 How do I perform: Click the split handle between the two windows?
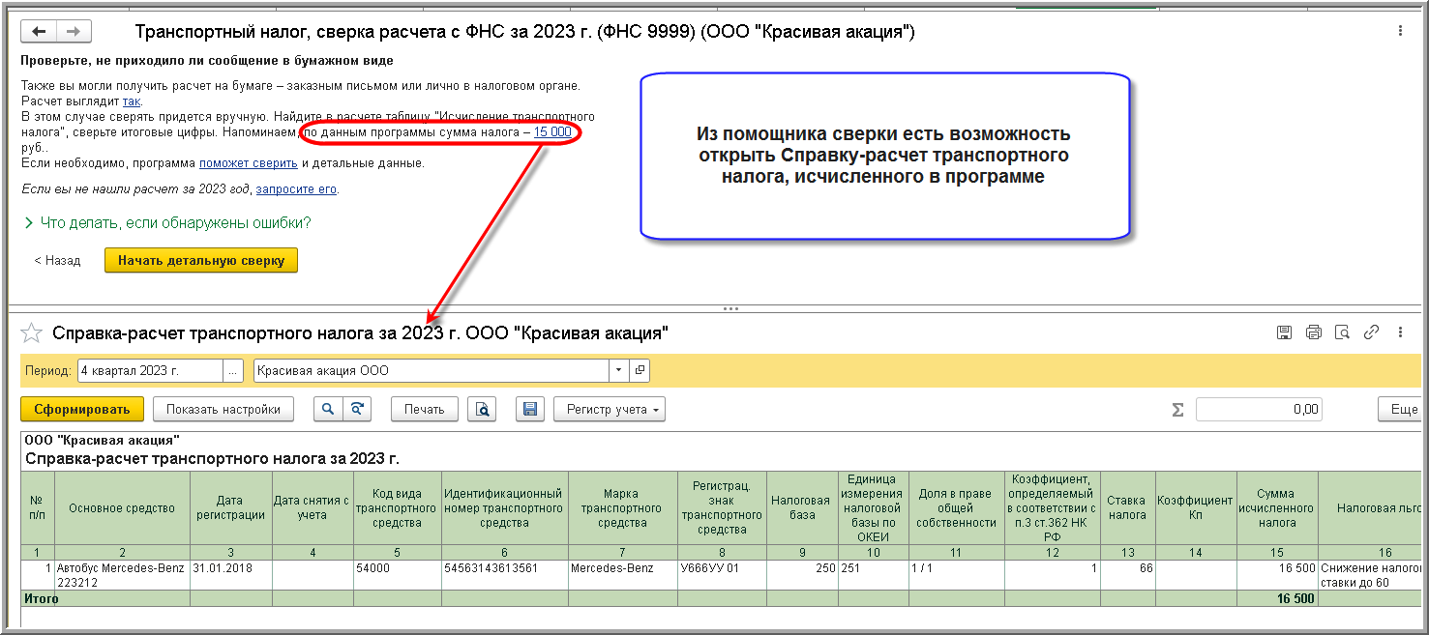click(x=731, y=309)
